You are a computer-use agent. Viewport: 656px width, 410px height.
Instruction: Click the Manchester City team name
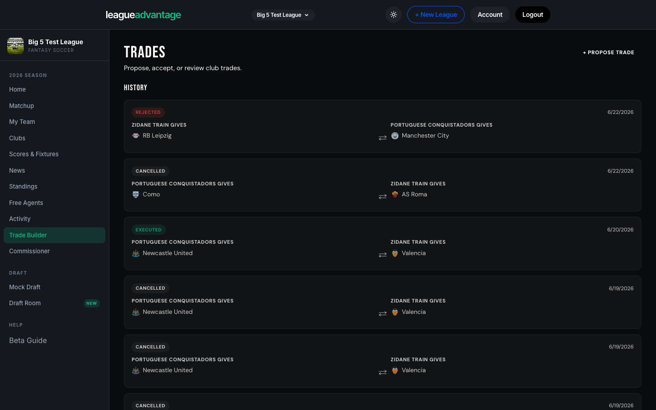tap(425, 136)
